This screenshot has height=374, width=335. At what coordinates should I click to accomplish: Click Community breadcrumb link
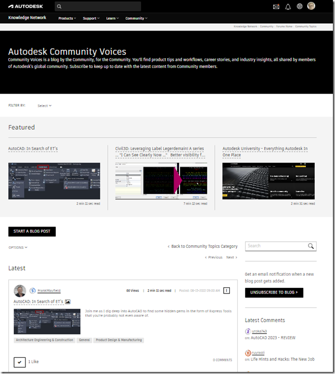tap(266, 26)
